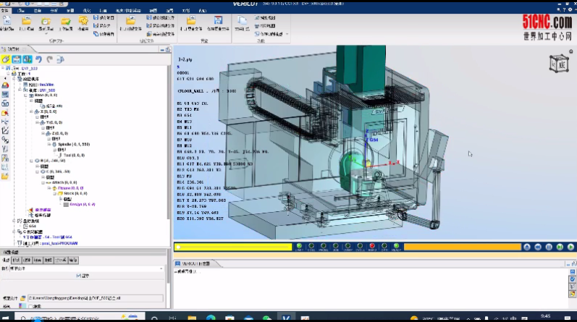Open the dropdown in the lower-left configuration panel
The height and width of the screenshot is (322, 577).
click(x=163, y=268)
